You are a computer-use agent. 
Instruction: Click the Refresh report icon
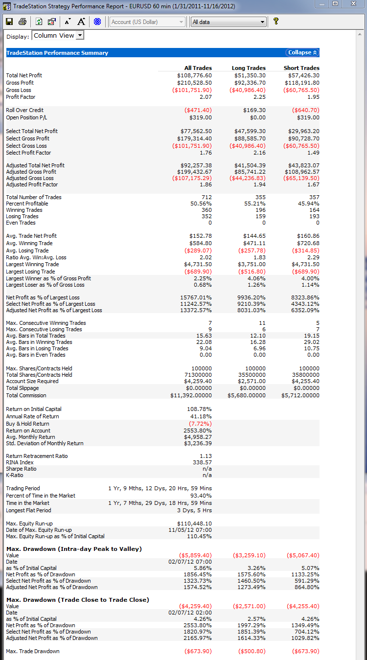tap(39, 22)
